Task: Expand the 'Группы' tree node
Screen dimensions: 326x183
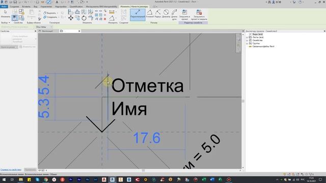Action: coord(247,44)
